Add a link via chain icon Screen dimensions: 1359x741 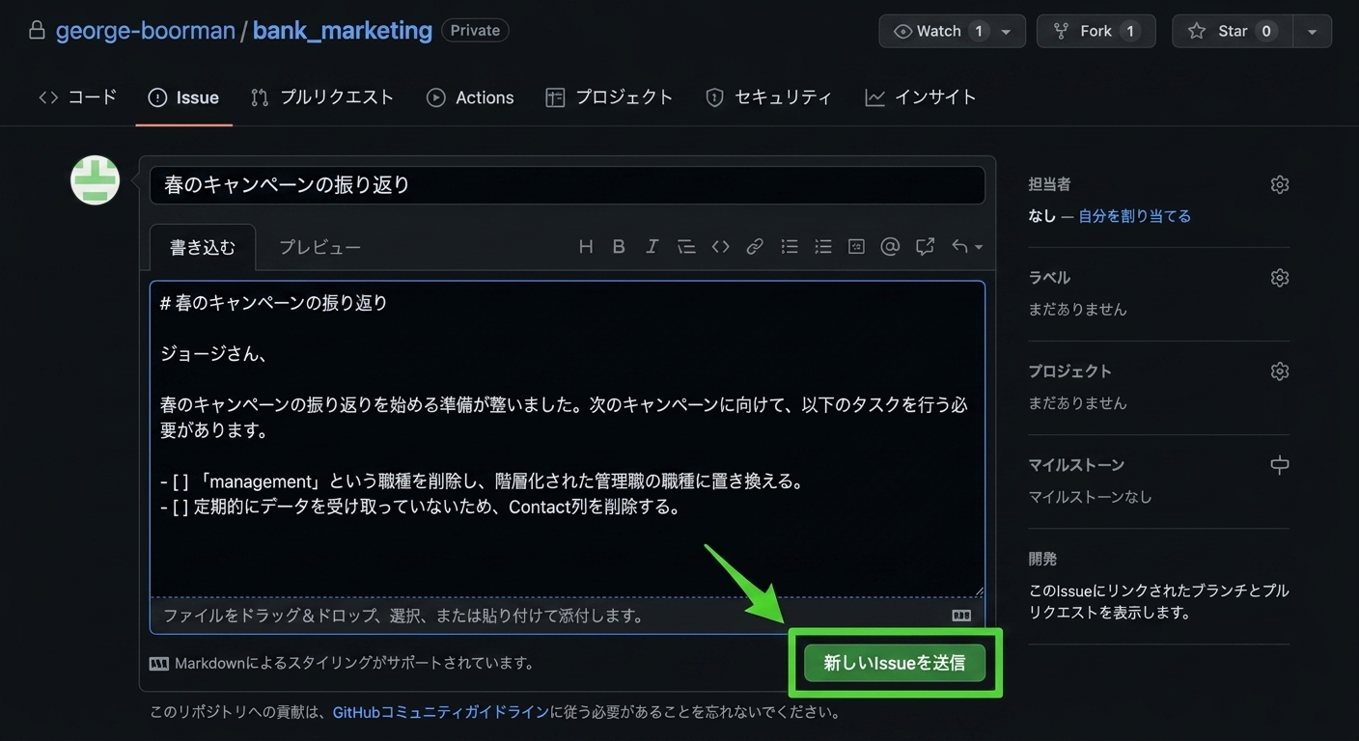click(x=755, y=247)
